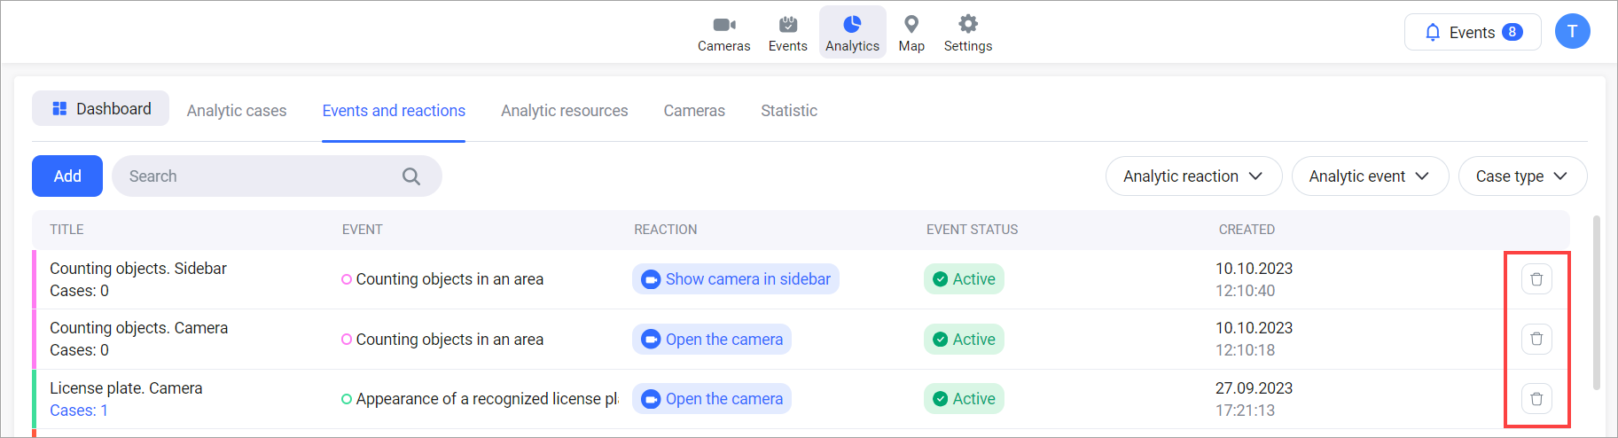The width and height of the screenshot is (1618, 438).
Task: Expand the Analytic reaction filter dropdown
Action: point(1192,176)
